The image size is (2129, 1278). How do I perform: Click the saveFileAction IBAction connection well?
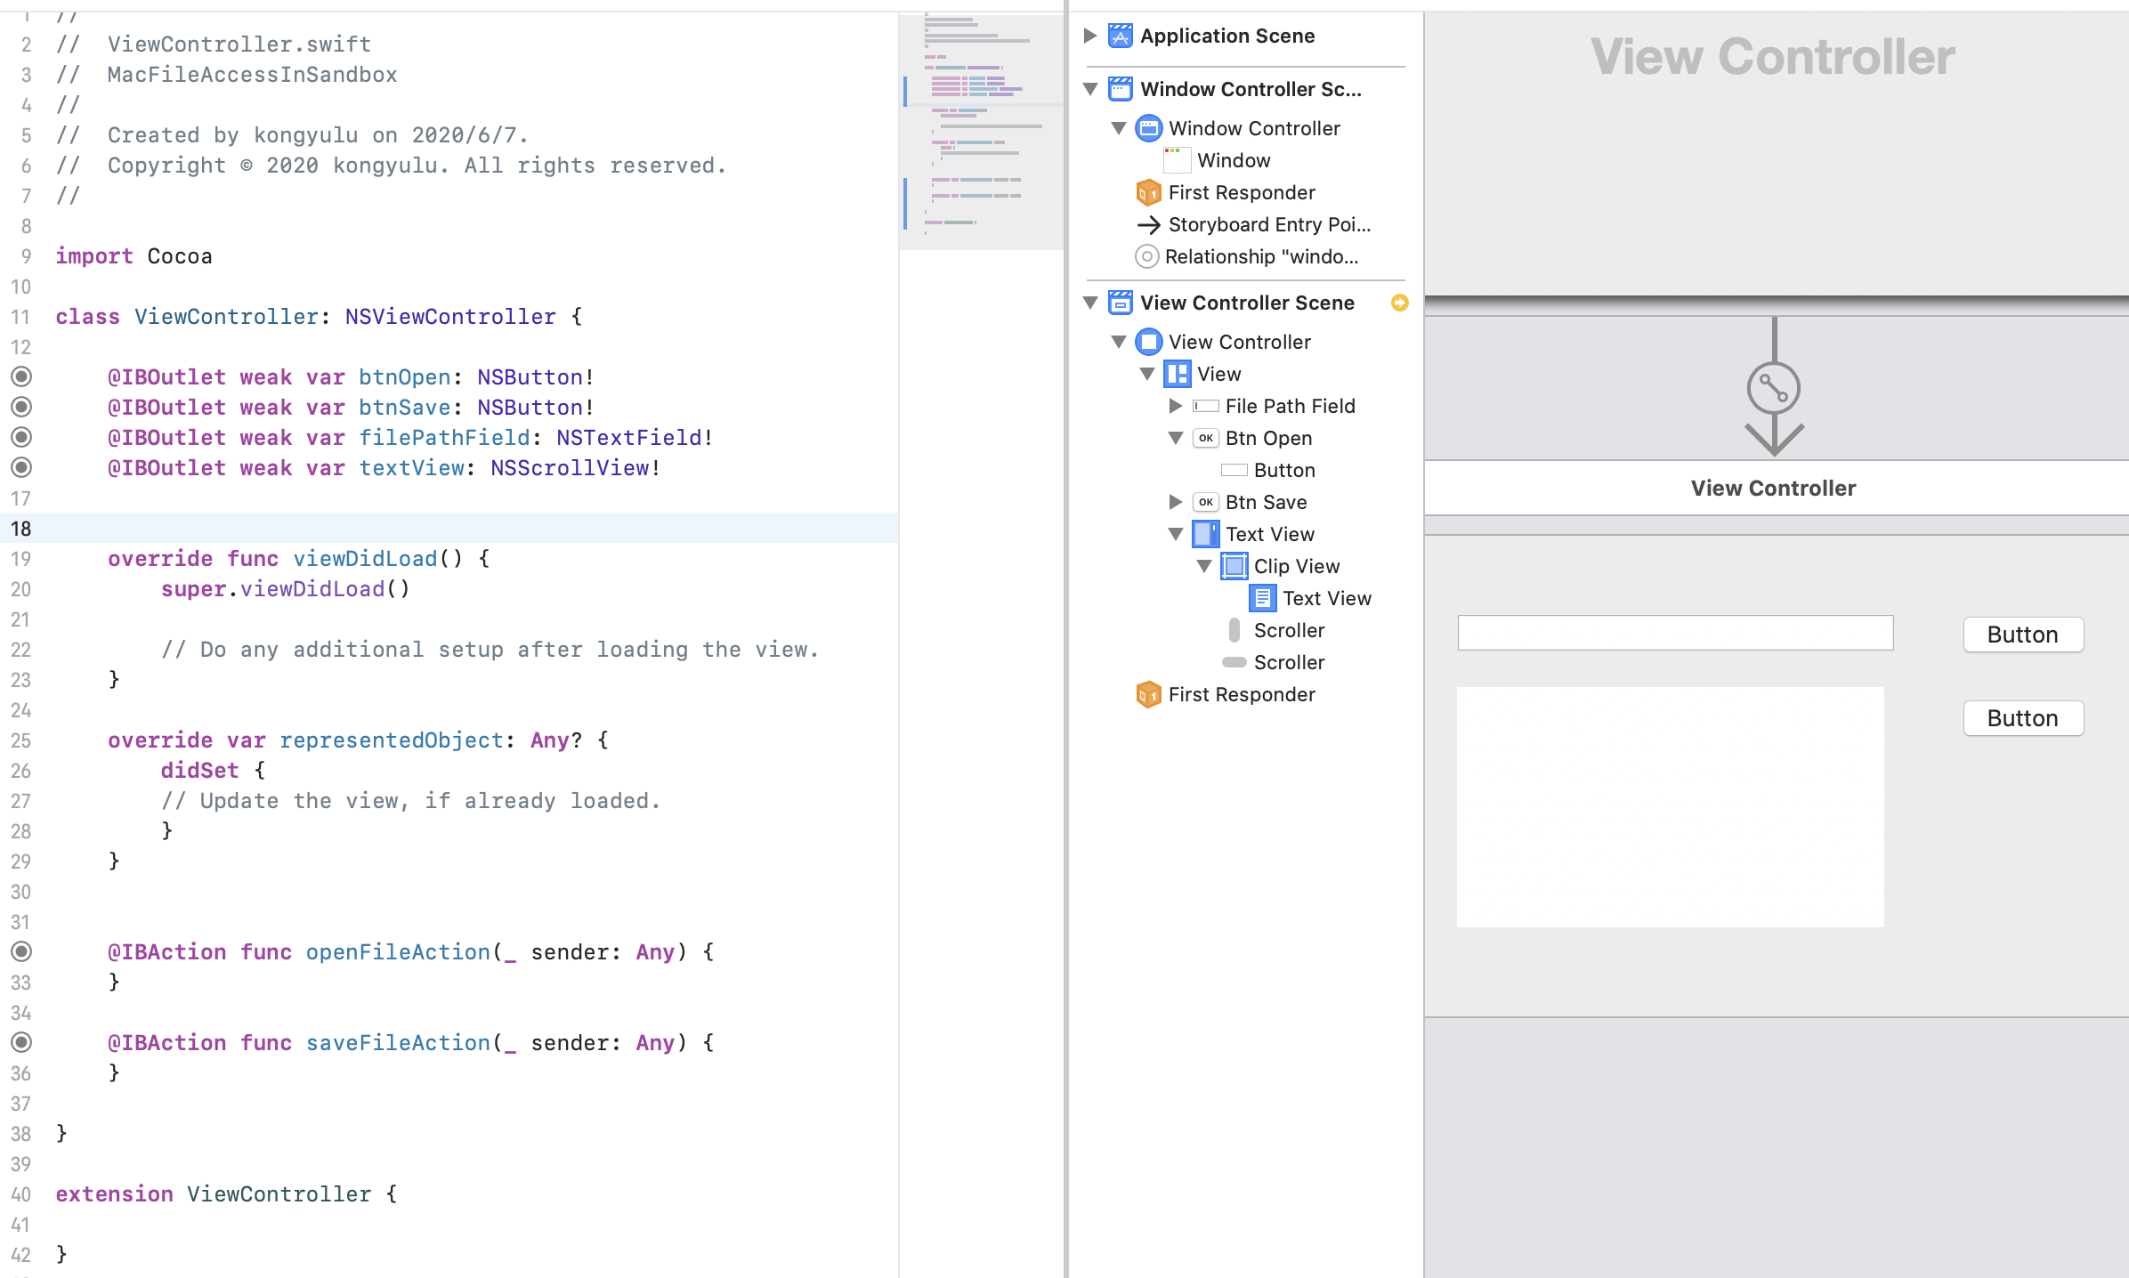[20, 1041]
